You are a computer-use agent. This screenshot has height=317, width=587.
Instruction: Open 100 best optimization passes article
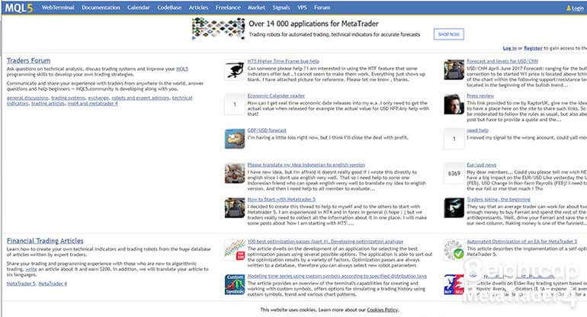(326, 242)
